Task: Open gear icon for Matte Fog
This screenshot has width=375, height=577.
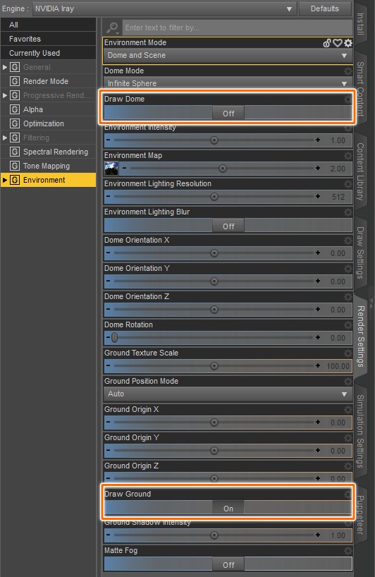Action: click(348, 550)
